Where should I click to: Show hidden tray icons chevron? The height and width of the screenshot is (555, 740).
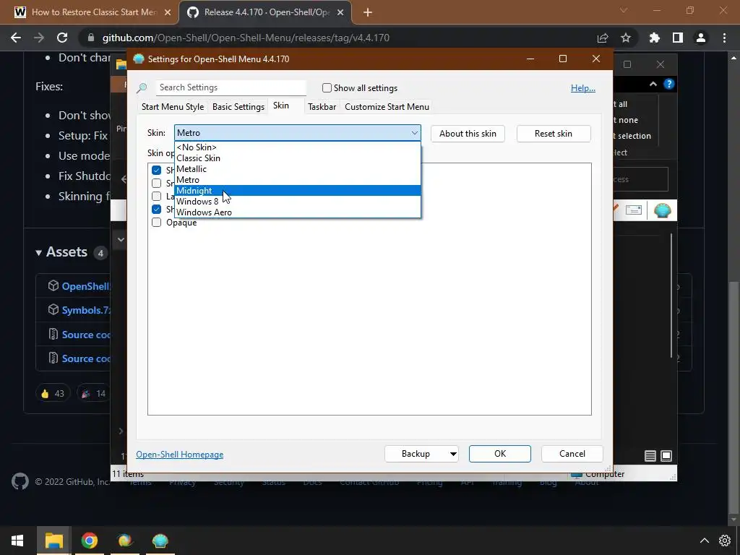coord(704,541)
